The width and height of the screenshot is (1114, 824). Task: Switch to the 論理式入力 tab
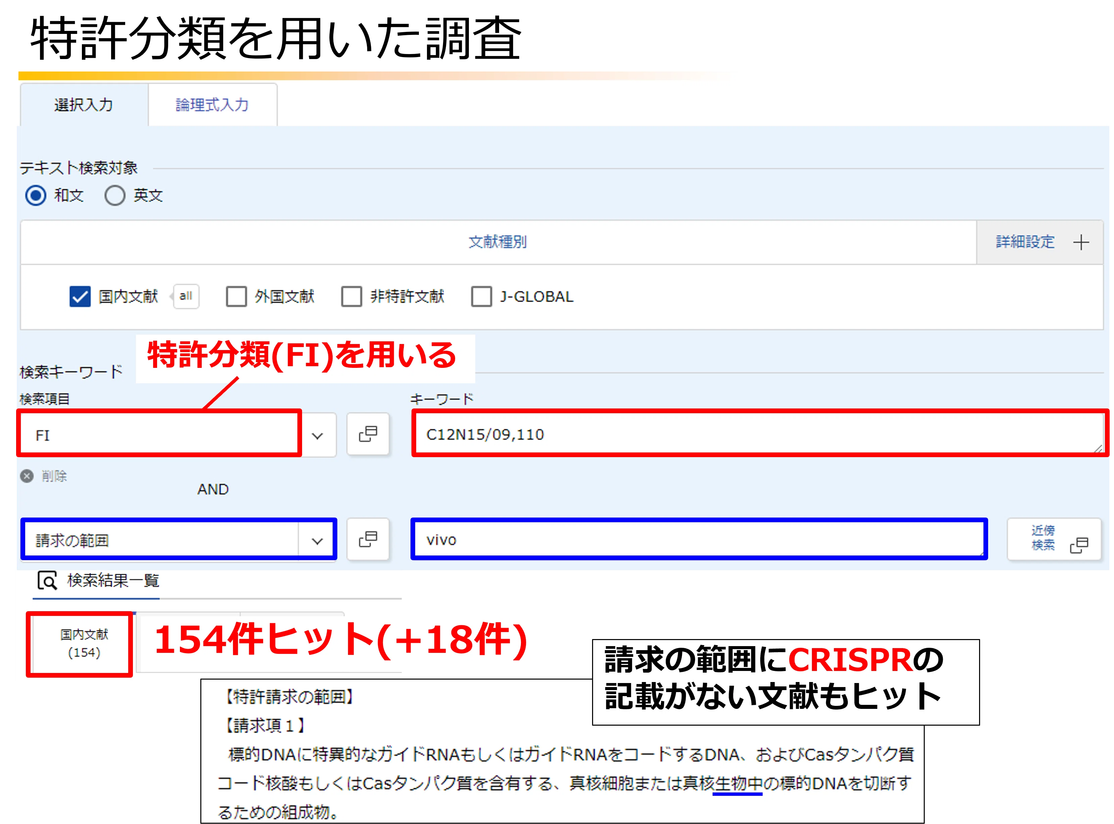tap(212, 105)
